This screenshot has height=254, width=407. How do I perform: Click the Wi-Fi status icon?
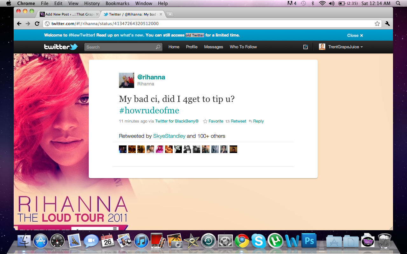[322, 3]
